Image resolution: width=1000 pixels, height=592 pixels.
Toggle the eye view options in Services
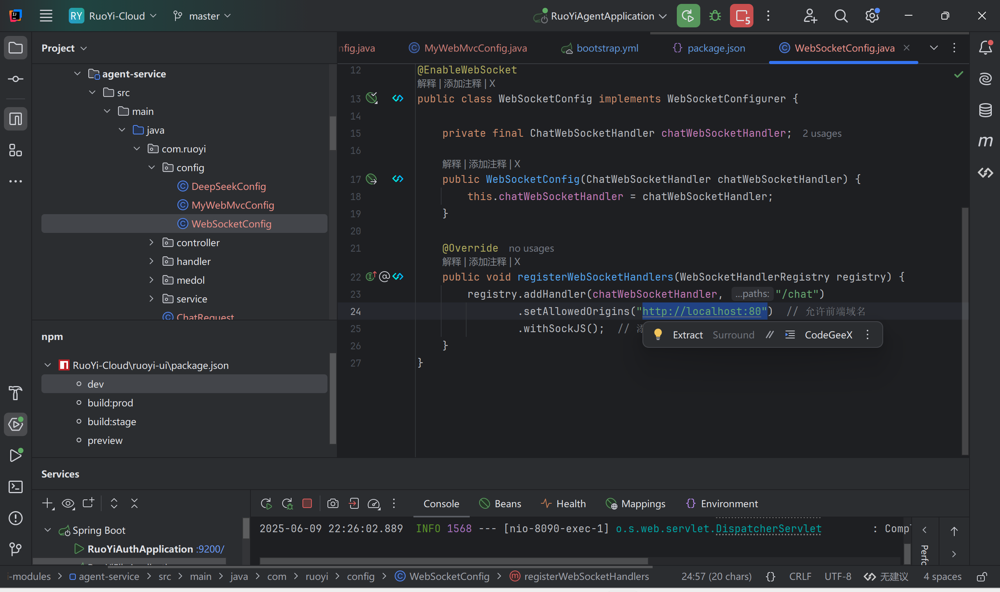coord(68,503)
